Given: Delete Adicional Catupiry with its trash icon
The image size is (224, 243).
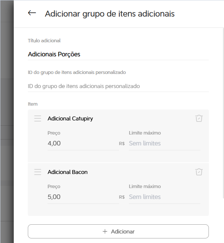Looking at the screenshot, I should tap(199, 118).
